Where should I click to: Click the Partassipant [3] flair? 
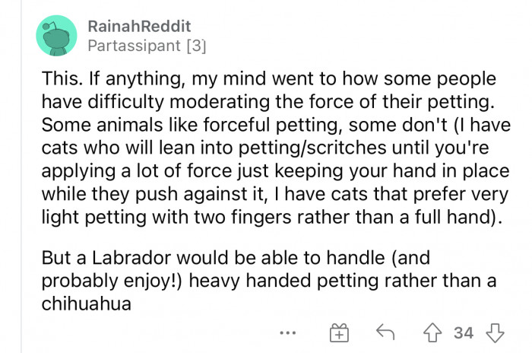pos(147,46)
